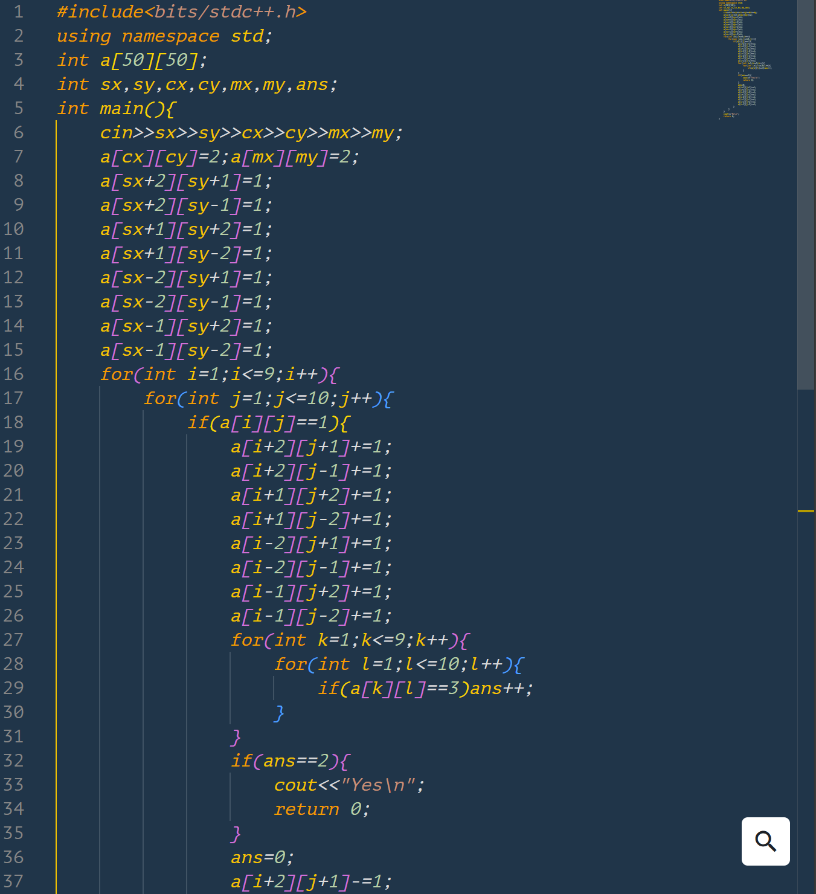Click the magnifier search button
Image resolution: width=816 pixels, height=894 pixels.
[765, 841]
